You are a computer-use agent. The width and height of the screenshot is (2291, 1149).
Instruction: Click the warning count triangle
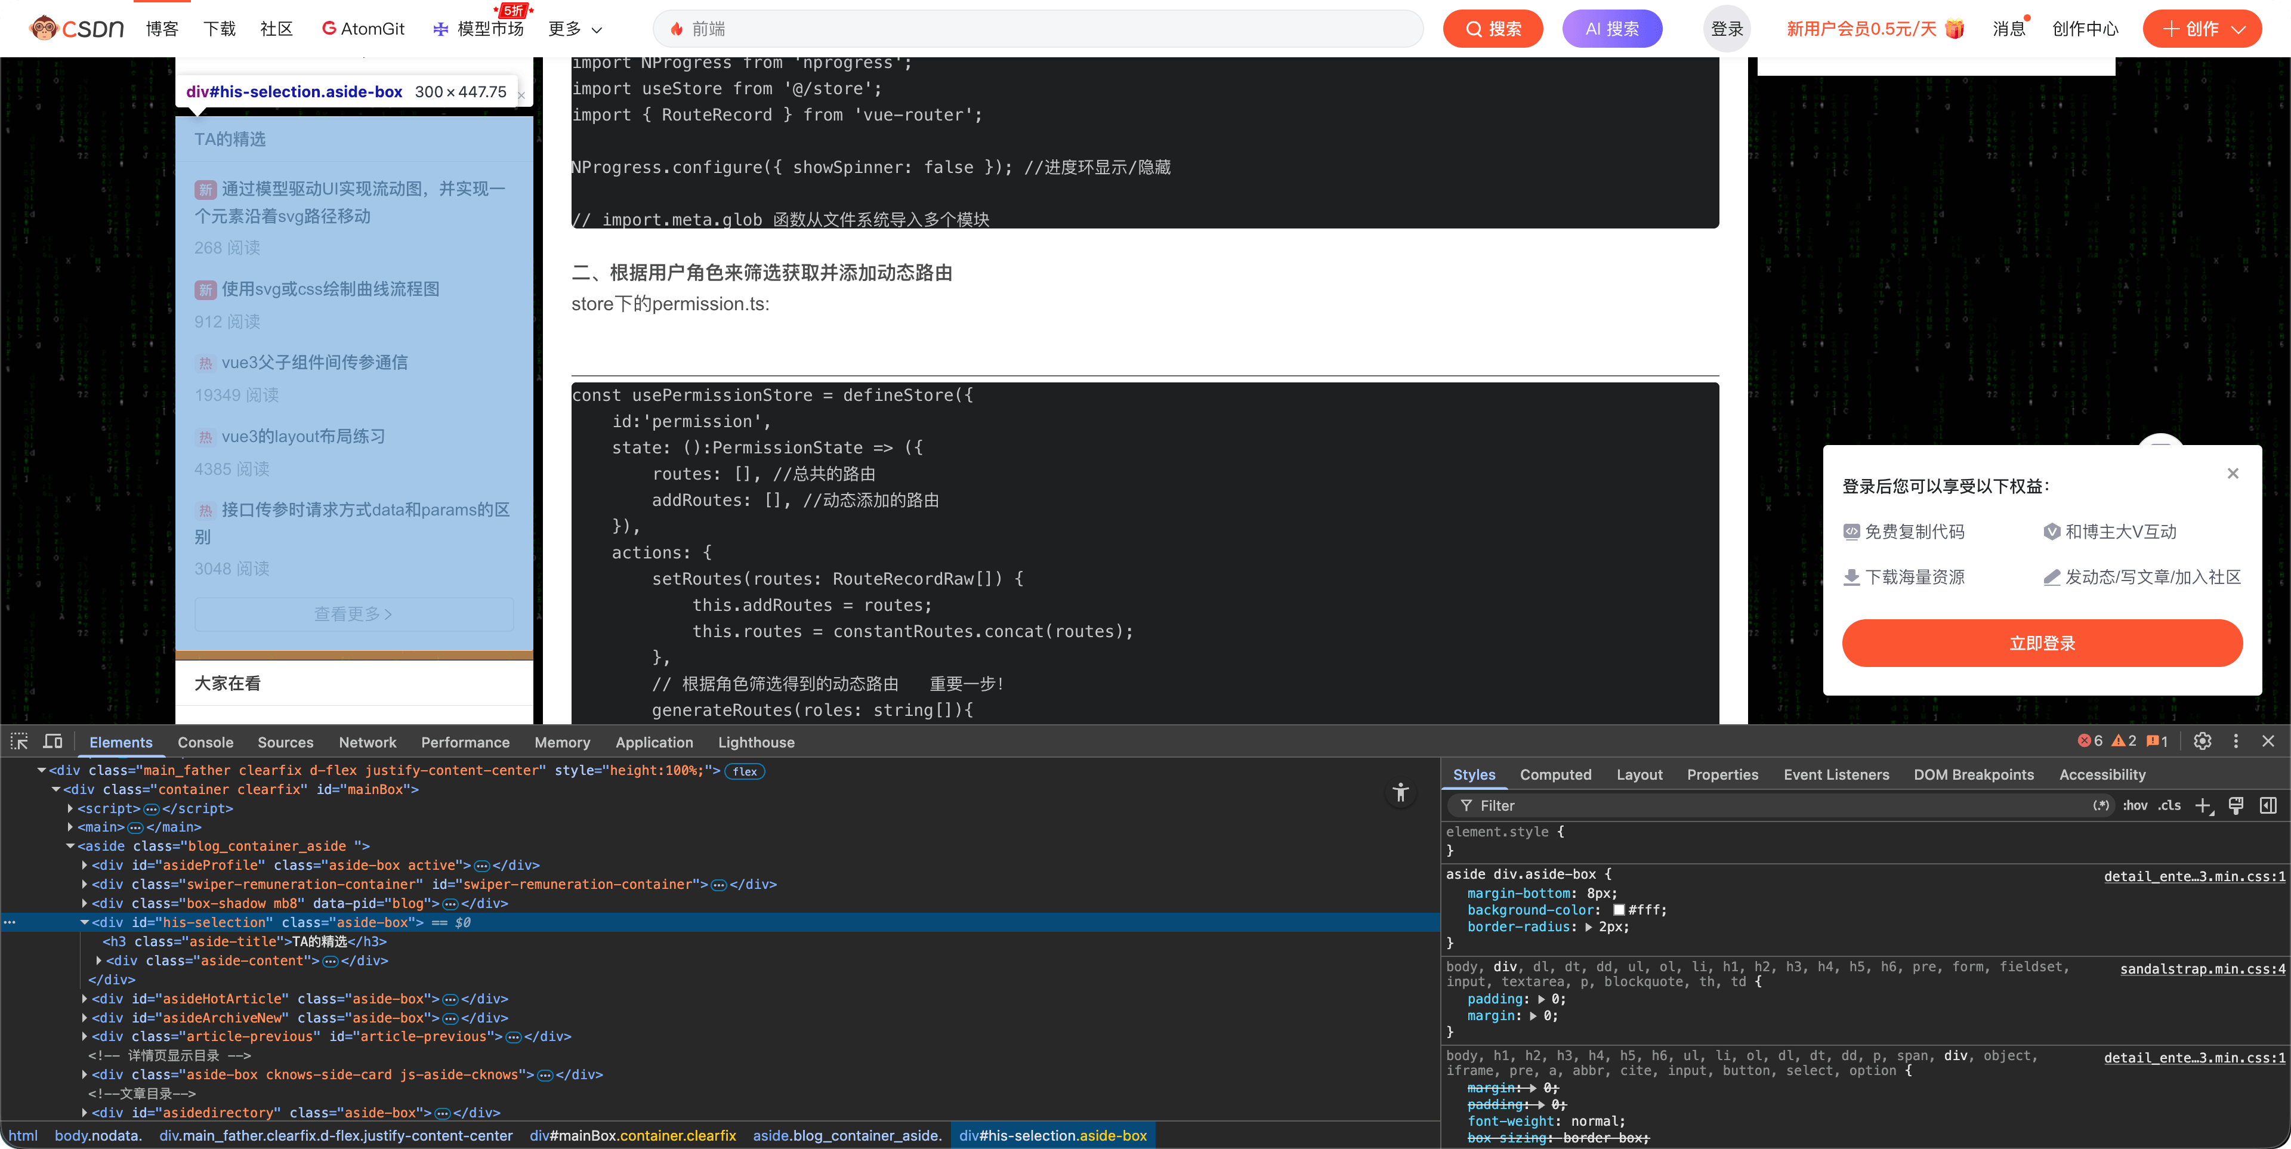pos(2124,741)
